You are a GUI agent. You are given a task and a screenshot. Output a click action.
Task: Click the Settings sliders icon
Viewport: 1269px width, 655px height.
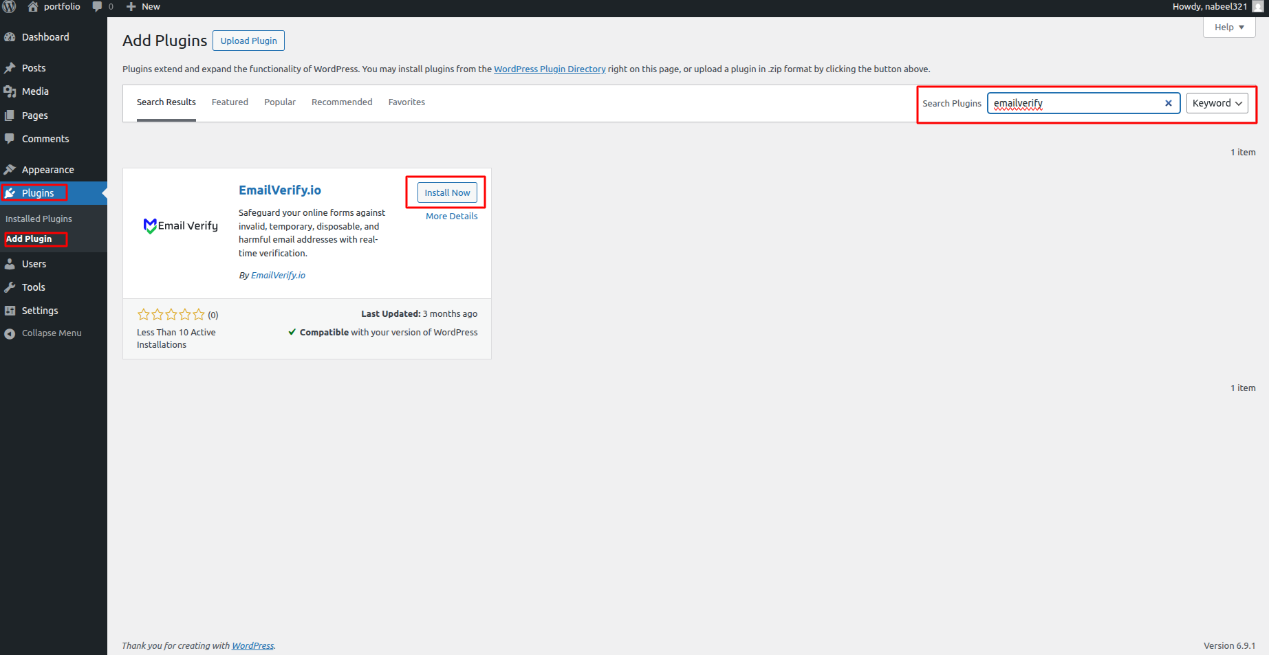10,311
